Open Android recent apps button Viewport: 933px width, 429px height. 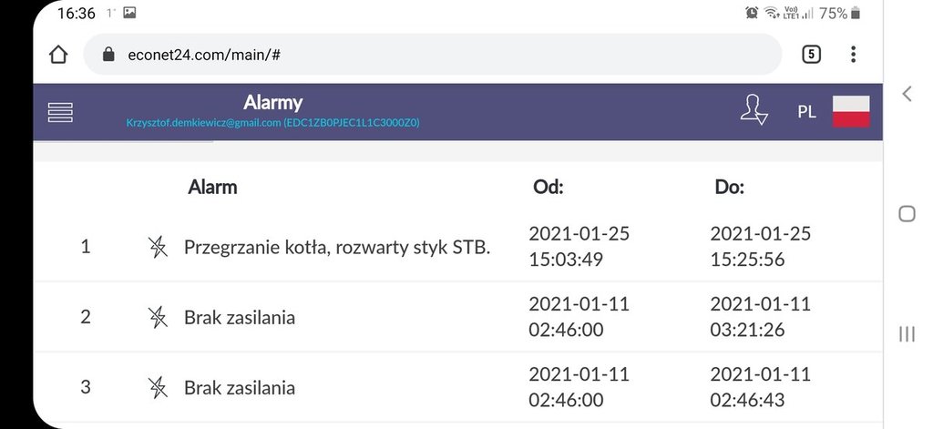(907, 334)
